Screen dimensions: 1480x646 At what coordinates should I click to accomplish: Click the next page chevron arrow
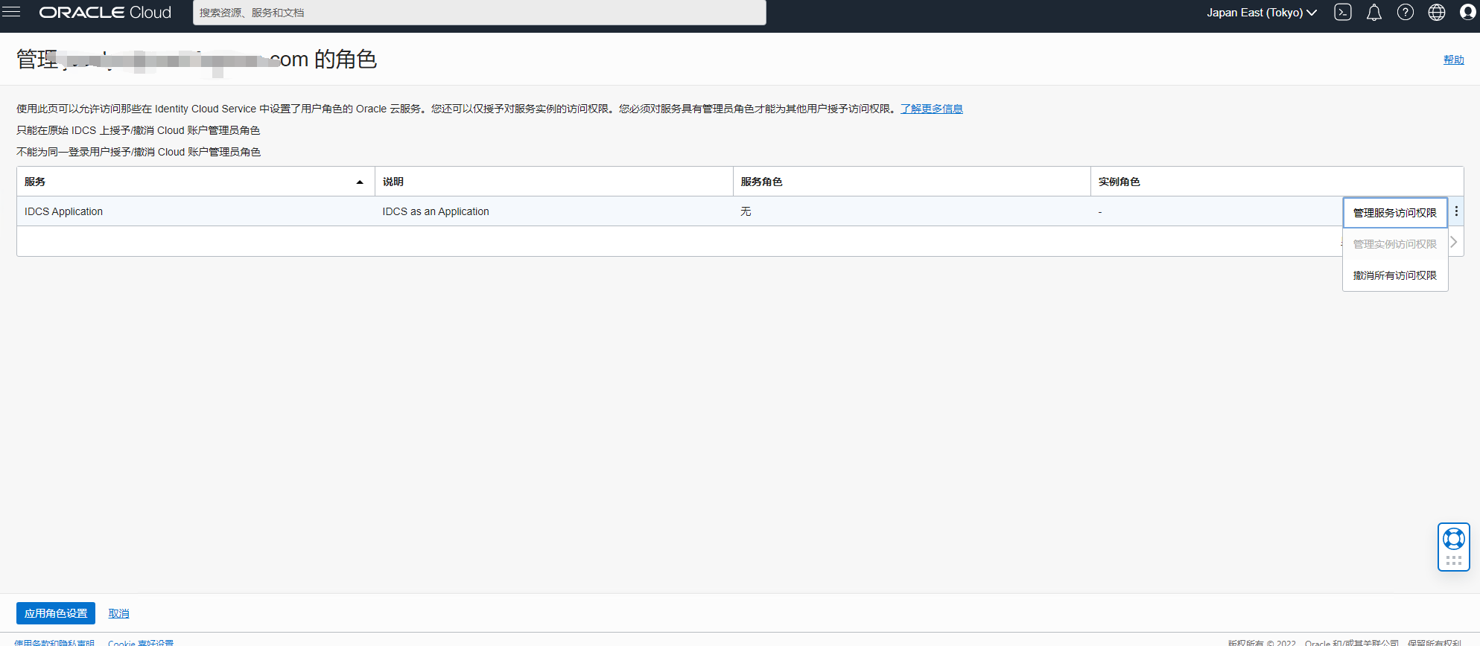tap(1453, 242)
